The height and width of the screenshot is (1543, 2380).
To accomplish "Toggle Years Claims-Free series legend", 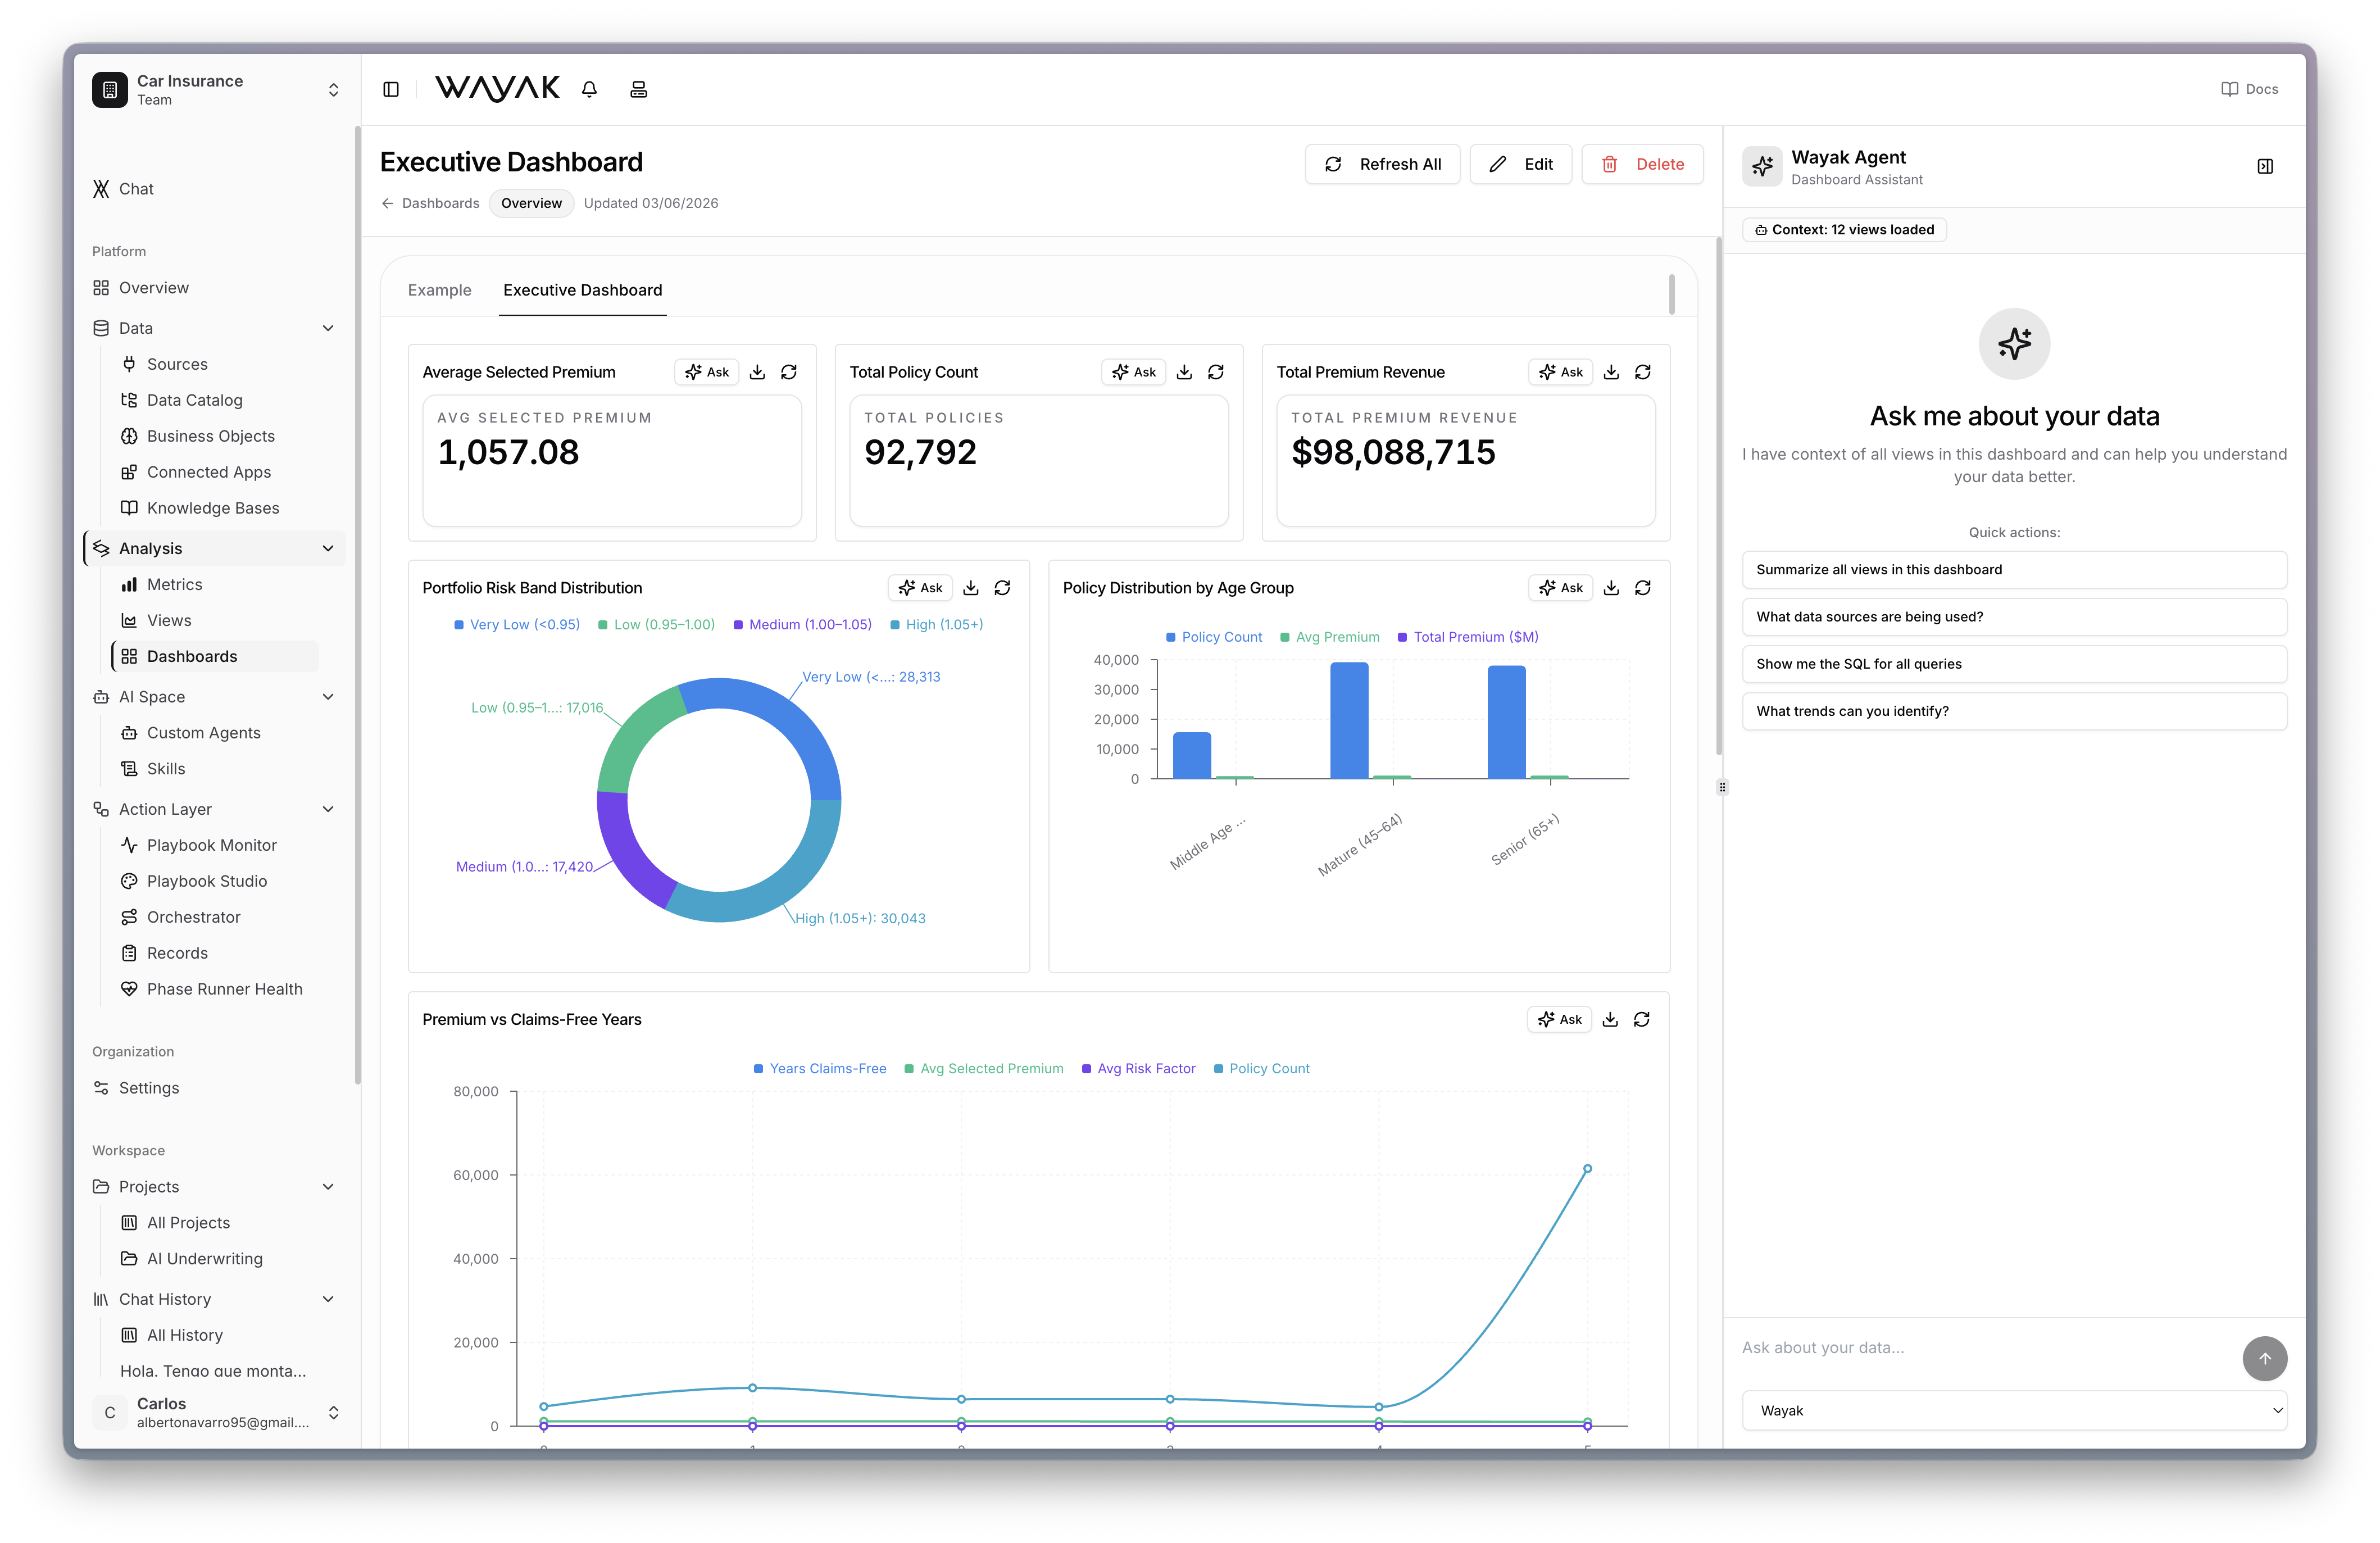I will [x=820, y=1069].
